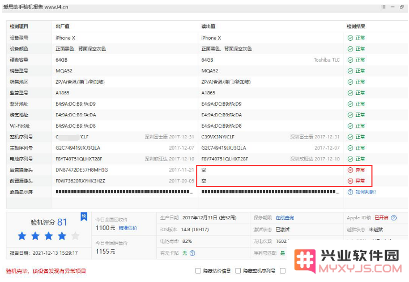Open the 在线查询 warranty link
Image resolution: width=409 pixels, height=282 pixels.
285,218
